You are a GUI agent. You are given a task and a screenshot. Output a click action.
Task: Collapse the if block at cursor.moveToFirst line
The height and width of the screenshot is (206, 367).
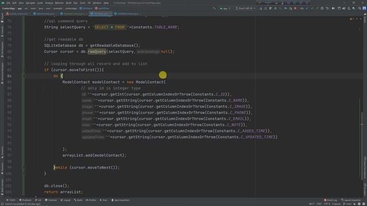coord(24,70)
